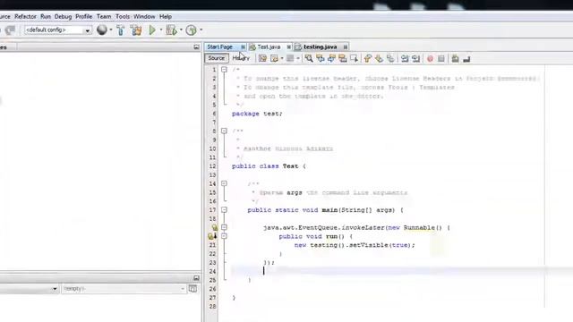Image resolution: width=573 pixels, height=322 pixels.
Task: Click the Clean and Build Project icon
Action: pyautogui.click(x=136, y=30)
